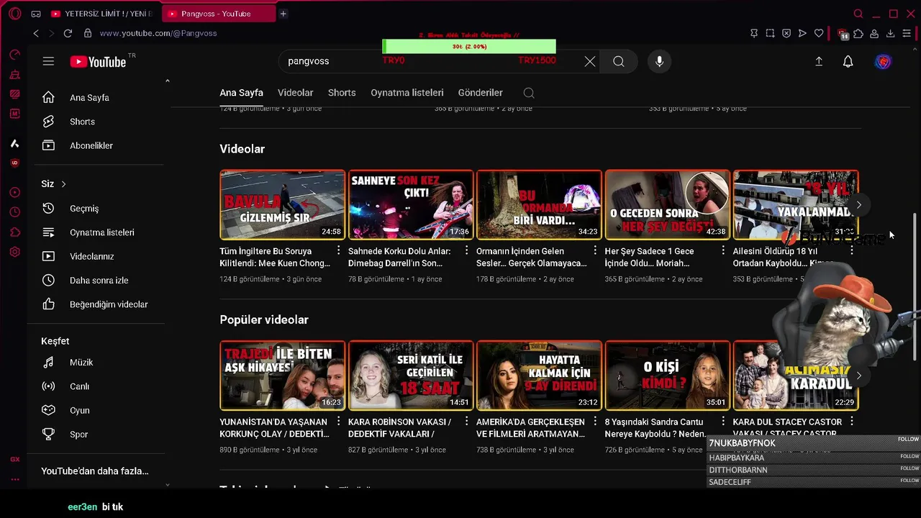Open the ad blocker shield icon

pos(786,33)
